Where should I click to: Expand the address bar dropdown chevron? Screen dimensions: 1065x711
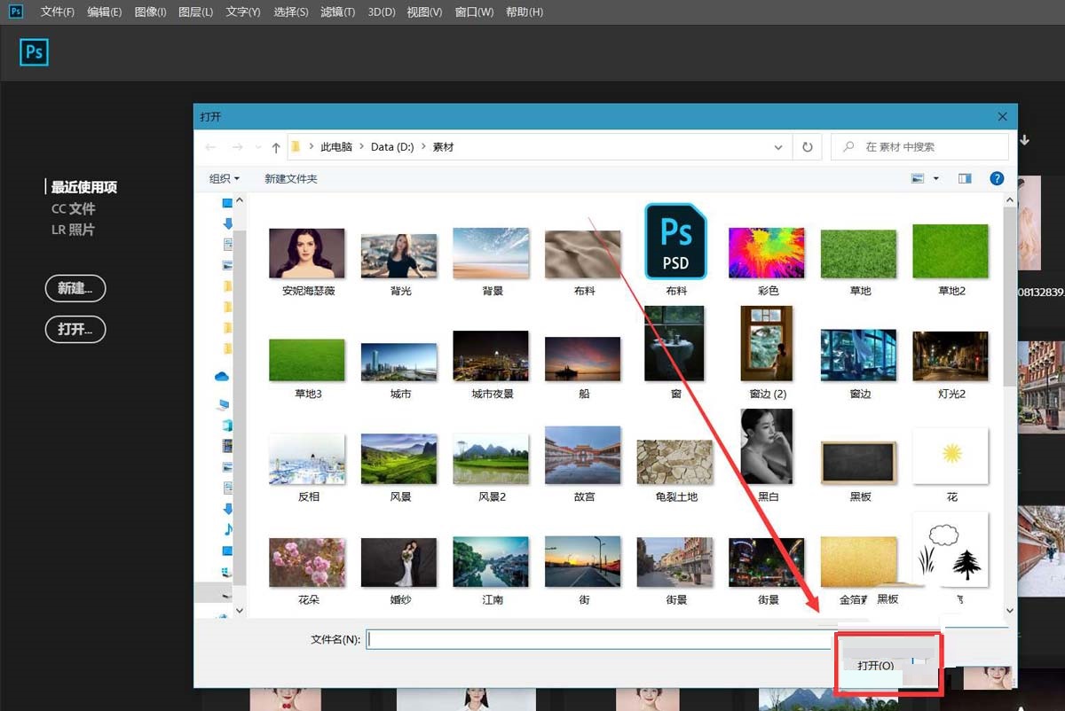tap(778, 146)
